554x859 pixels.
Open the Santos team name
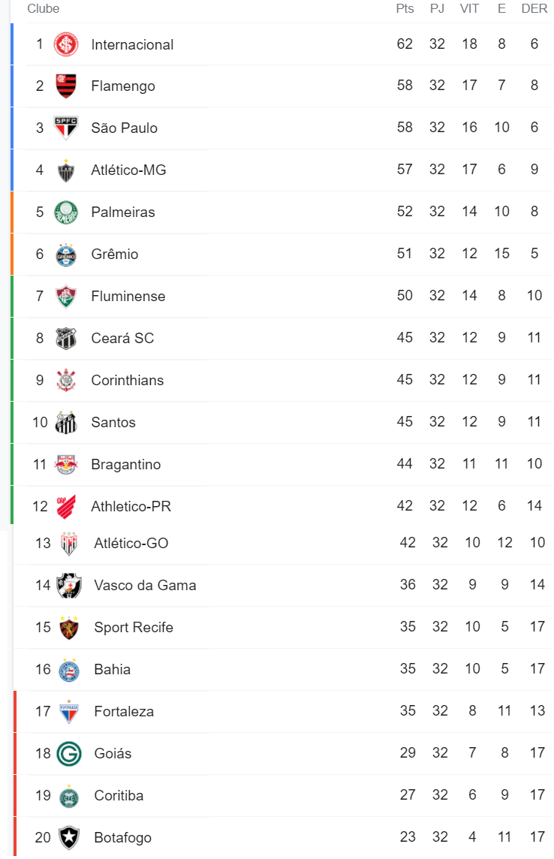[x=113, y=423]
